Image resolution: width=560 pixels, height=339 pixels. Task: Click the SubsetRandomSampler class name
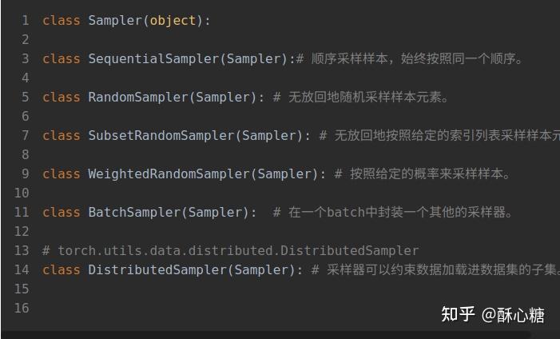161,135
